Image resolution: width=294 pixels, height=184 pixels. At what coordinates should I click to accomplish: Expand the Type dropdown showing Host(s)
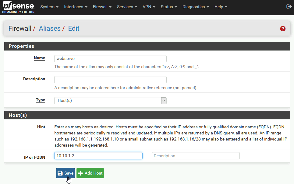tap(110, 101)
